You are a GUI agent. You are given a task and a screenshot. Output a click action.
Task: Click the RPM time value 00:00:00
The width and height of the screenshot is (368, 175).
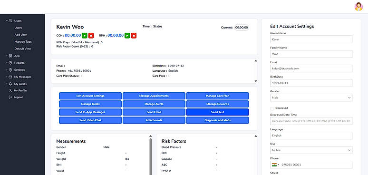[x=116, y=35]
